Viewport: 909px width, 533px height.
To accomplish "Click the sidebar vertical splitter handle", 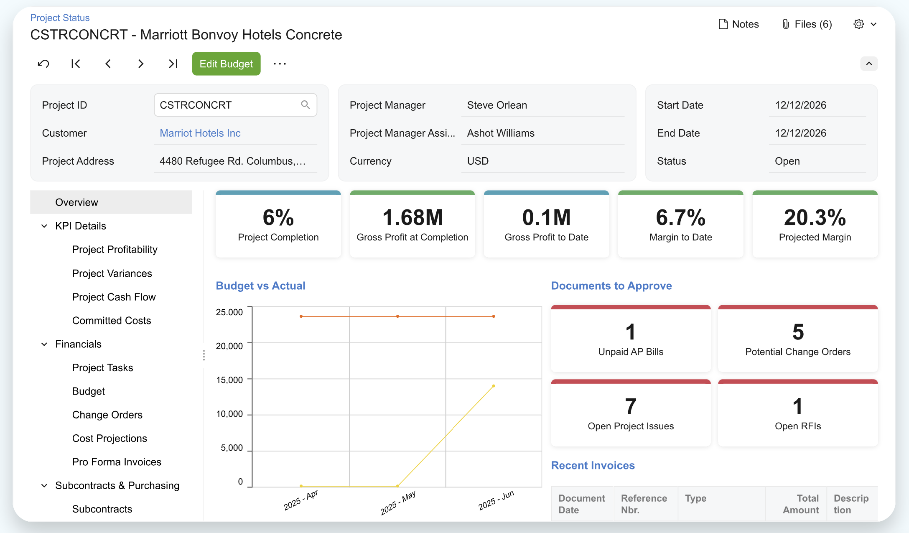I will (204, 355).
